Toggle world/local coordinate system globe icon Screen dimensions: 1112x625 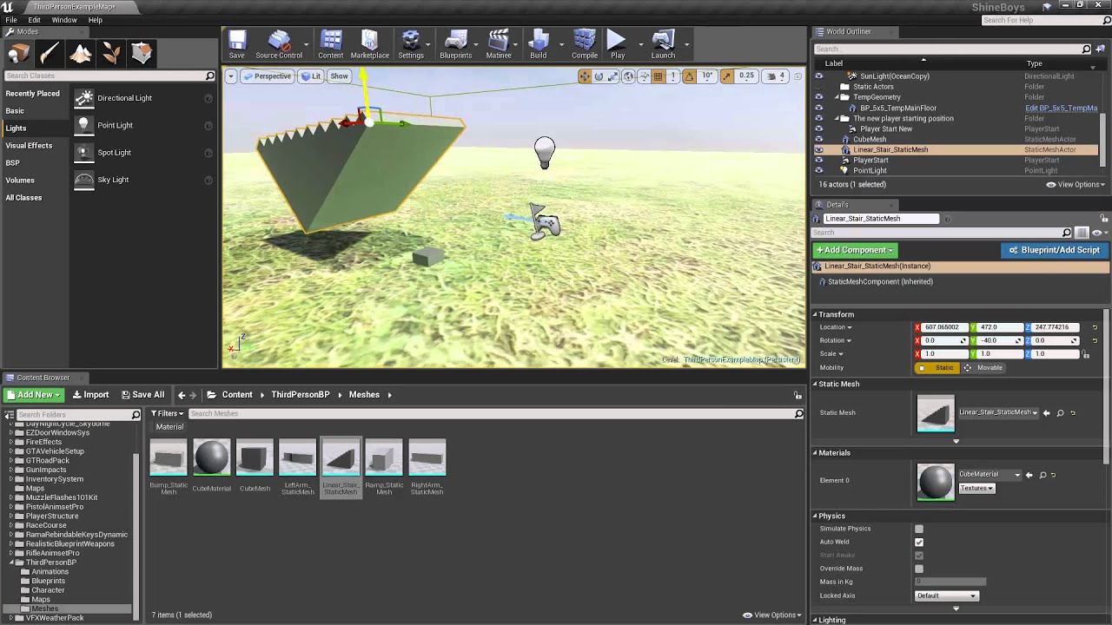[x=629, y=76]
